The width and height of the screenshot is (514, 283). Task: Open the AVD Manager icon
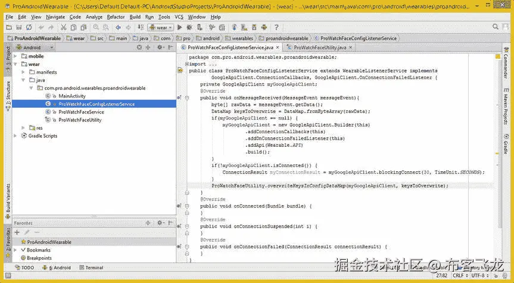(244, 27)
